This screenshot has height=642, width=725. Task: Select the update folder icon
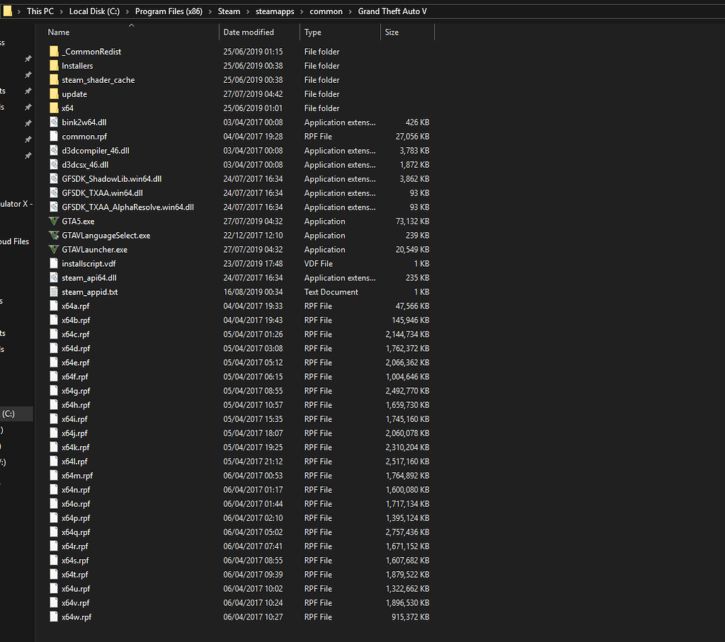pos(54,94)
